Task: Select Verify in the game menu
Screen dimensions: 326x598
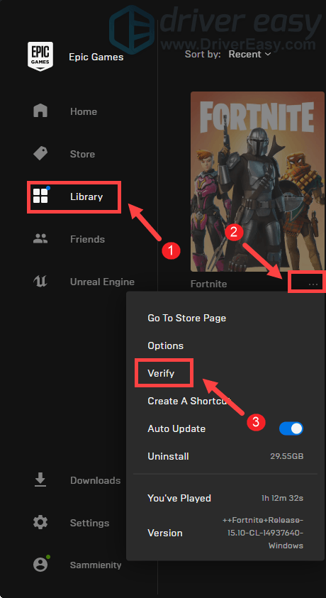Action: 161,373
